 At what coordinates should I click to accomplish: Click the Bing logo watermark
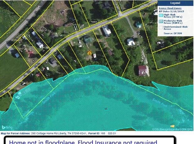click(x=7, y=127)
